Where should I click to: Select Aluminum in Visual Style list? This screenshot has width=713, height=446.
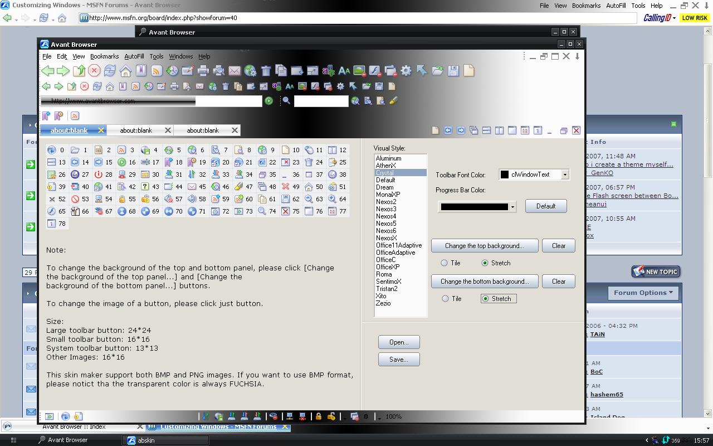click(401, 158)
